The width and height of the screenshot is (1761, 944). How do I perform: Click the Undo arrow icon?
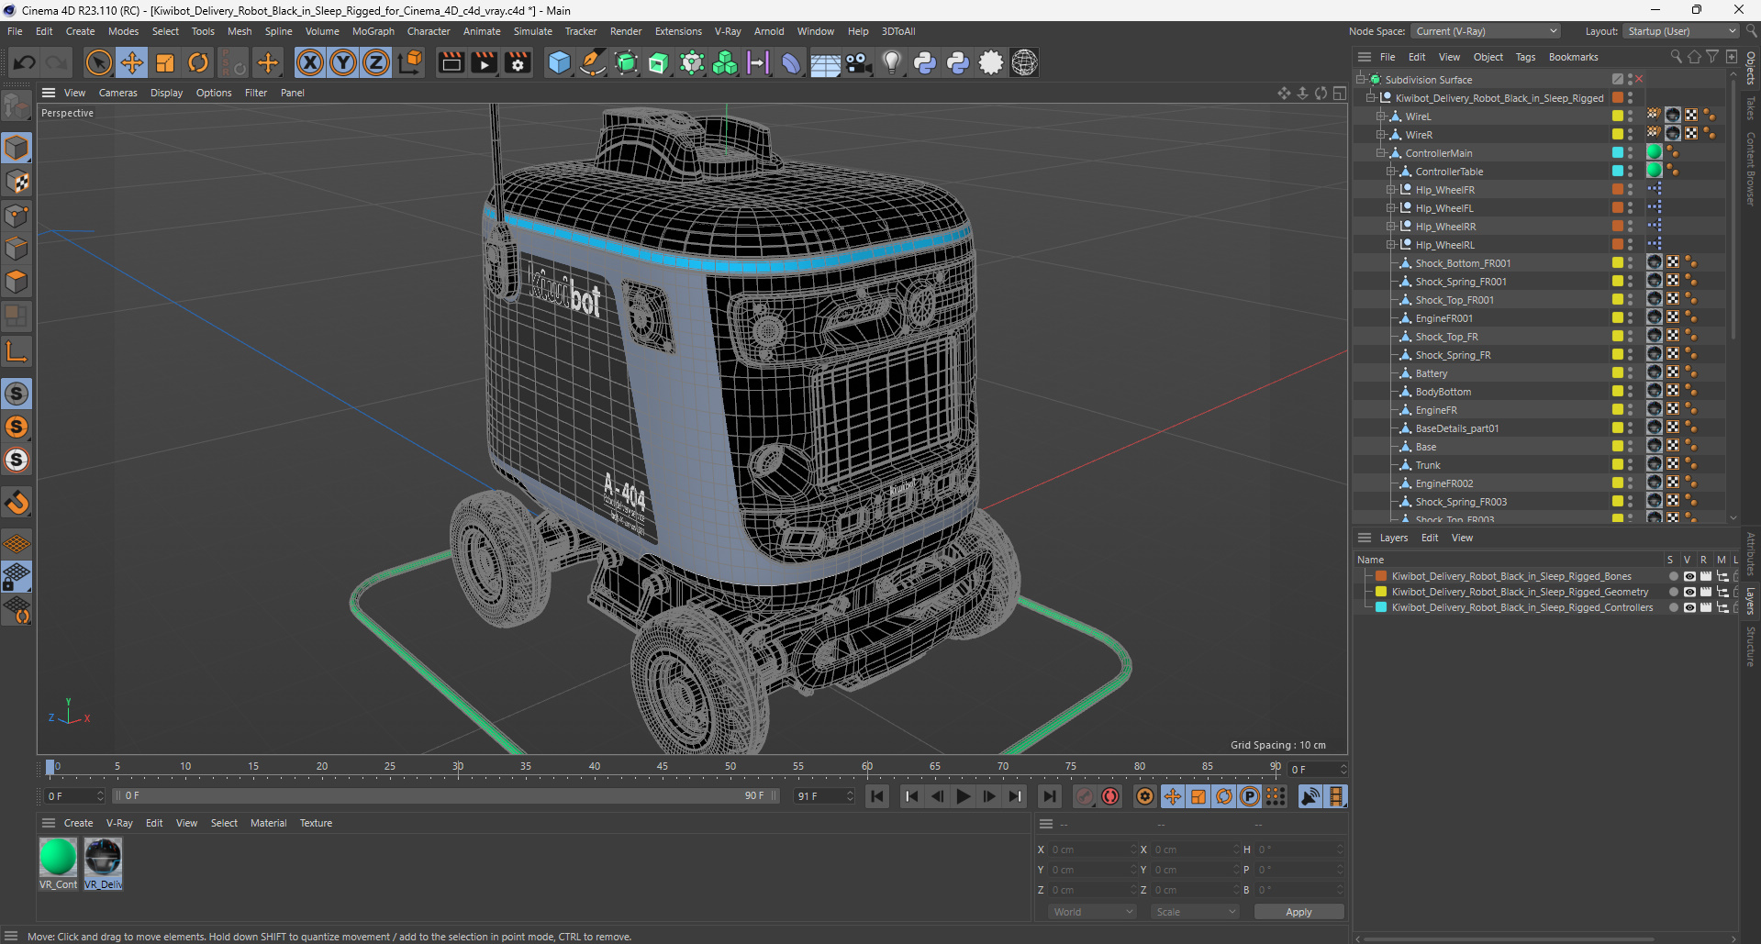25,62
